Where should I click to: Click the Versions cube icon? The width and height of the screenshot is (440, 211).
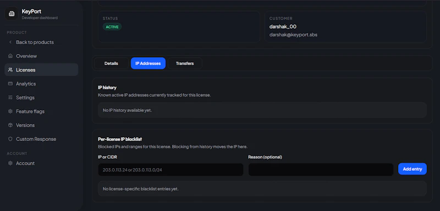click(x=10, y=125)
